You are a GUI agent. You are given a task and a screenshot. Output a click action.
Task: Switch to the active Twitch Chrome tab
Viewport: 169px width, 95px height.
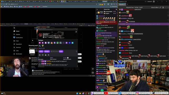click(63, 1)
